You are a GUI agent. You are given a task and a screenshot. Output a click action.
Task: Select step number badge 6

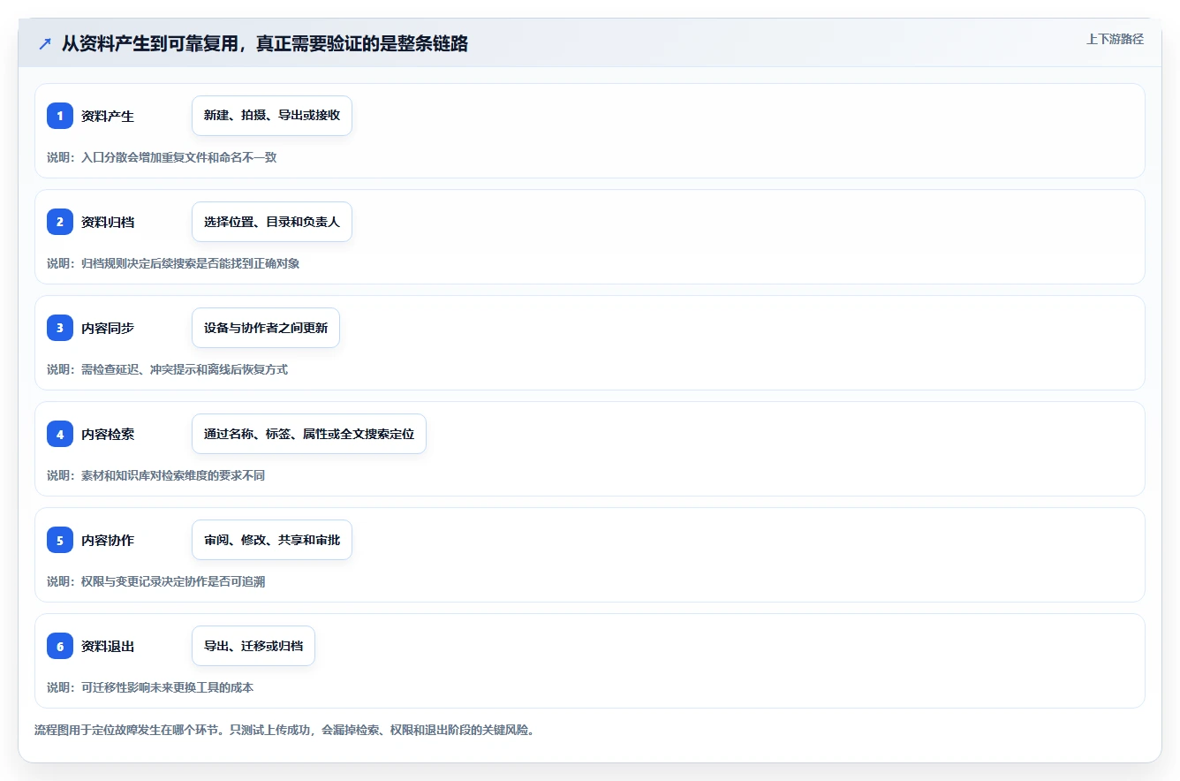tap(60, 646)
